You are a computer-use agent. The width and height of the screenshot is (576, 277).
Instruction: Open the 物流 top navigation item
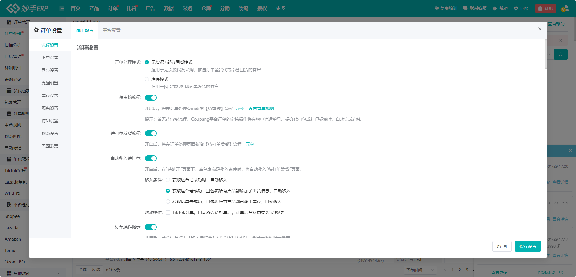pos(243,8)
